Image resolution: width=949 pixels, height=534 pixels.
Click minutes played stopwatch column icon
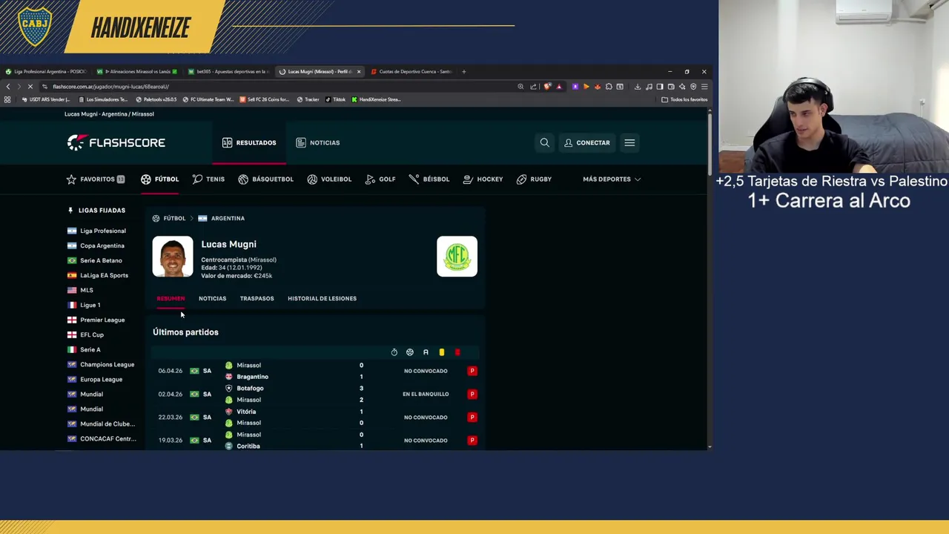394,352
